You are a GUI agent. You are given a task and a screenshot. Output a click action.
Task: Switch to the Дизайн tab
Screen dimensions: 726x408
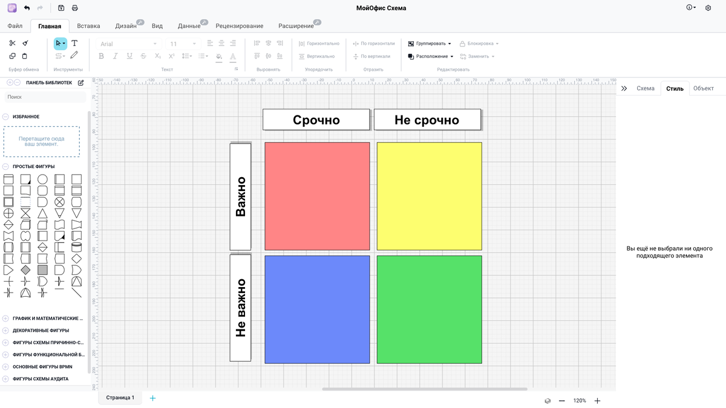click(x=126, y=26)
